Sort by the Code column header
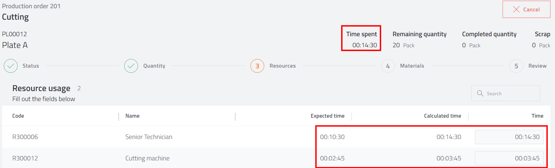555x168 pixels. point(18,116)
